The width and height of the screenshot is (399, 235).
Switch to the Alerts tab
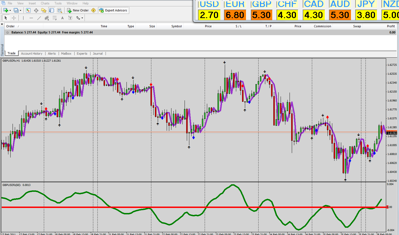click(52, 54)
